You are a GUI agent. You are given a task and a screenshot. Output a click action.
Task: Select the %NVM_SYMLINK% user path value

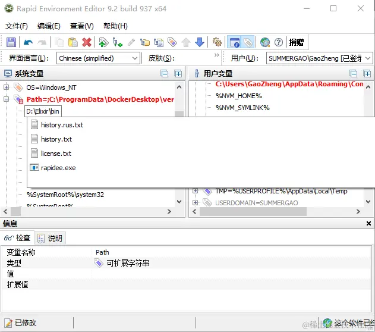[242, 108]
